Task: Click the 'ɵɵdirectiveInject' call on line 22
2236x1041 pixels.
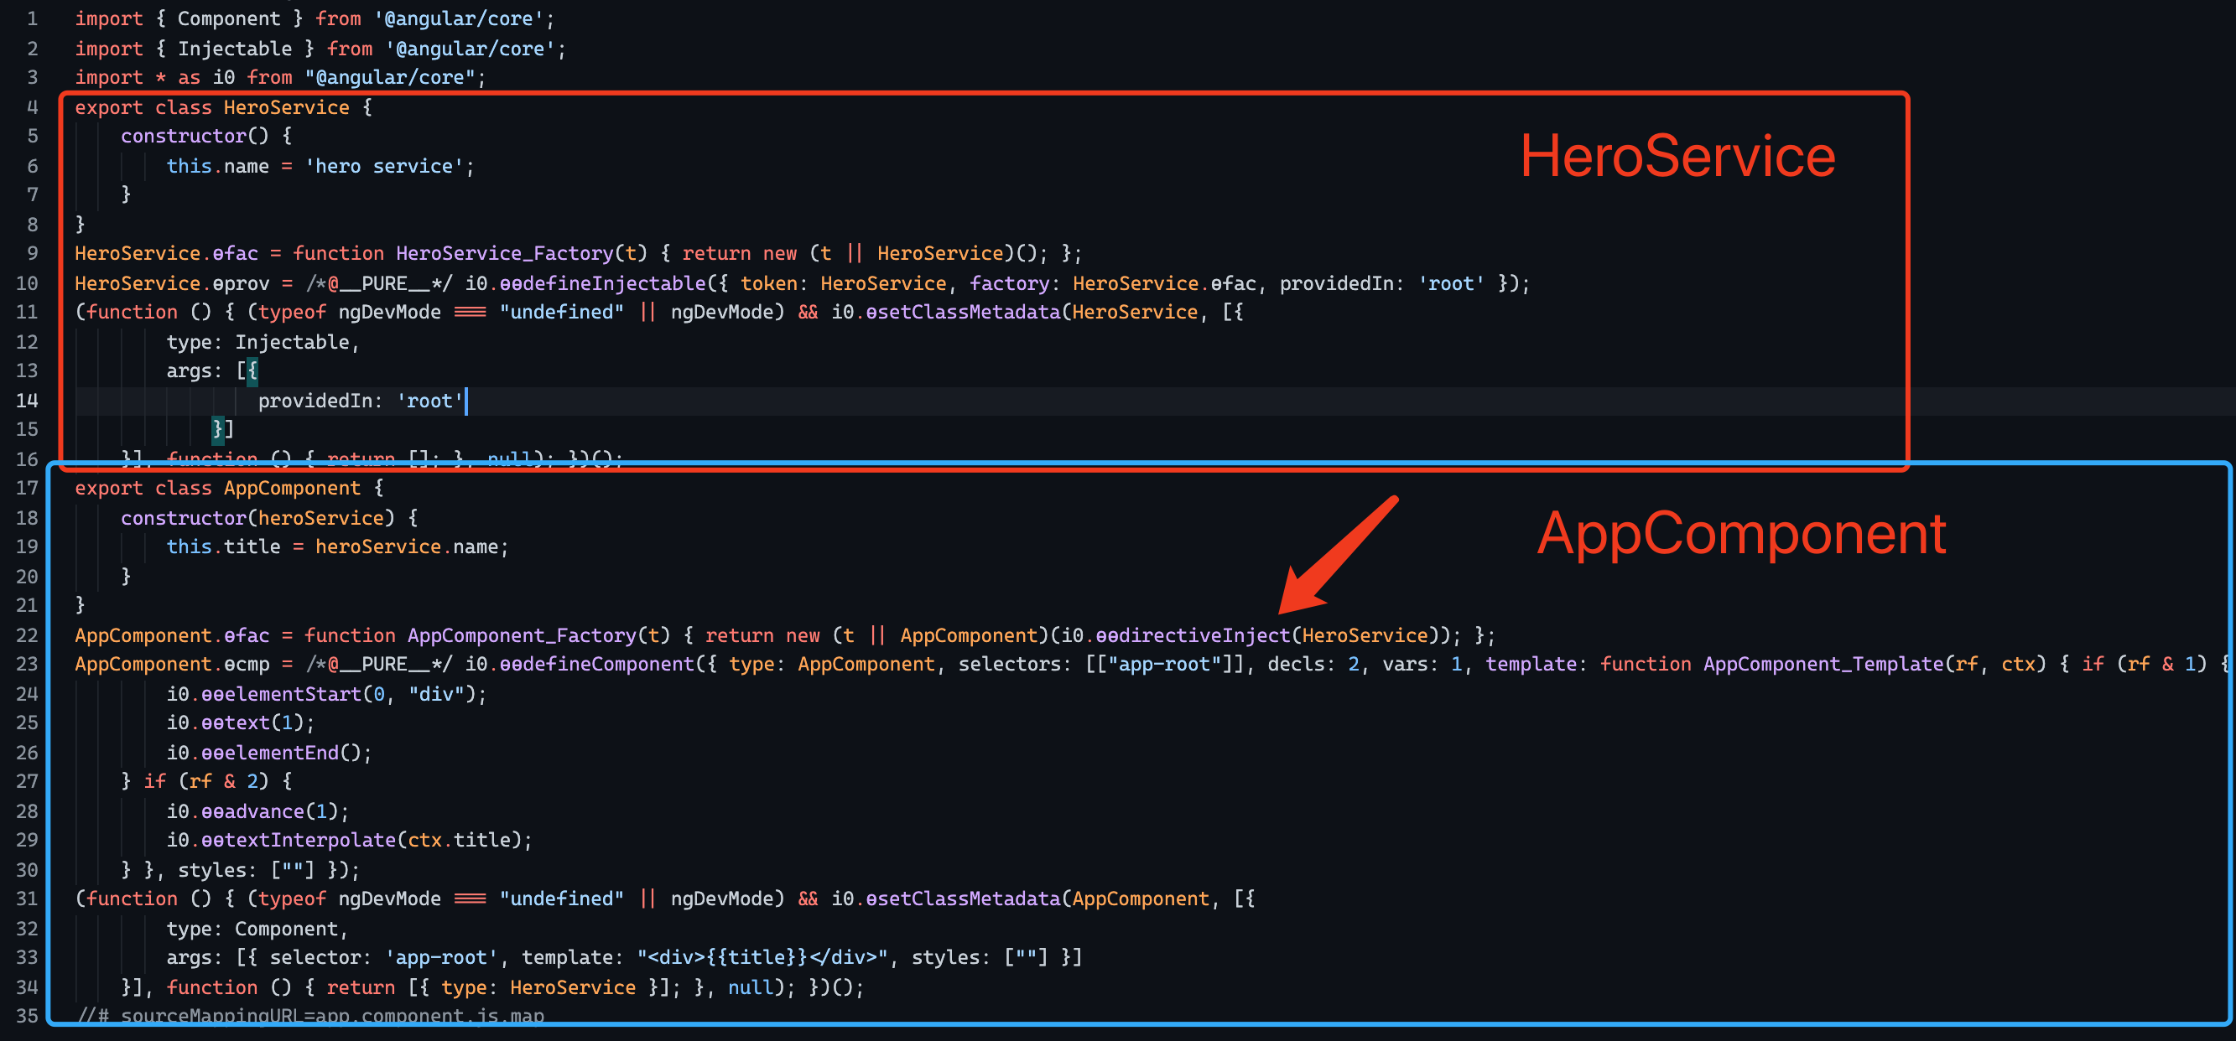Action: tap(1193, 635)
